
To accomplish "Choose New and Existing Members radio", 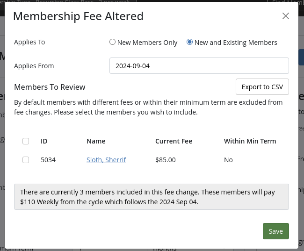I will pos(189,42).
